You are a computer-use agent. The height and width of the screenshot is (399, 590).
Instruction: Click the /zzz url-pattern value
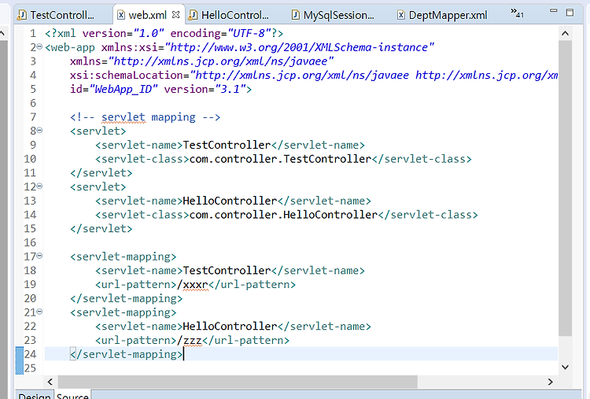pyautogui.click(x=190, y=340)
